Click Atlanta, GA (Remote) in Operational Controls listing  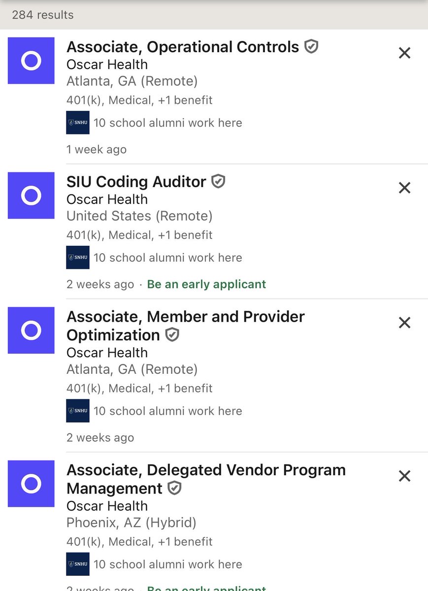click(132, 81)
